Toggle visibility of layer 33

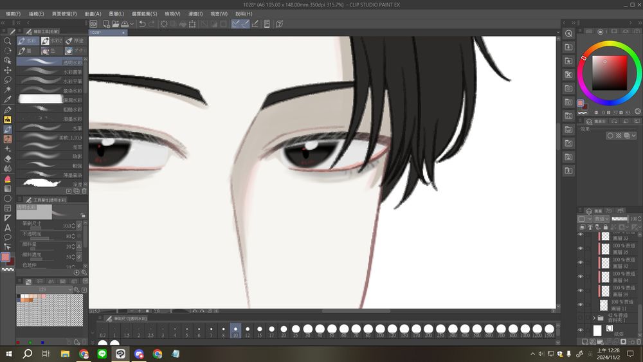click(x=580, y=235)
